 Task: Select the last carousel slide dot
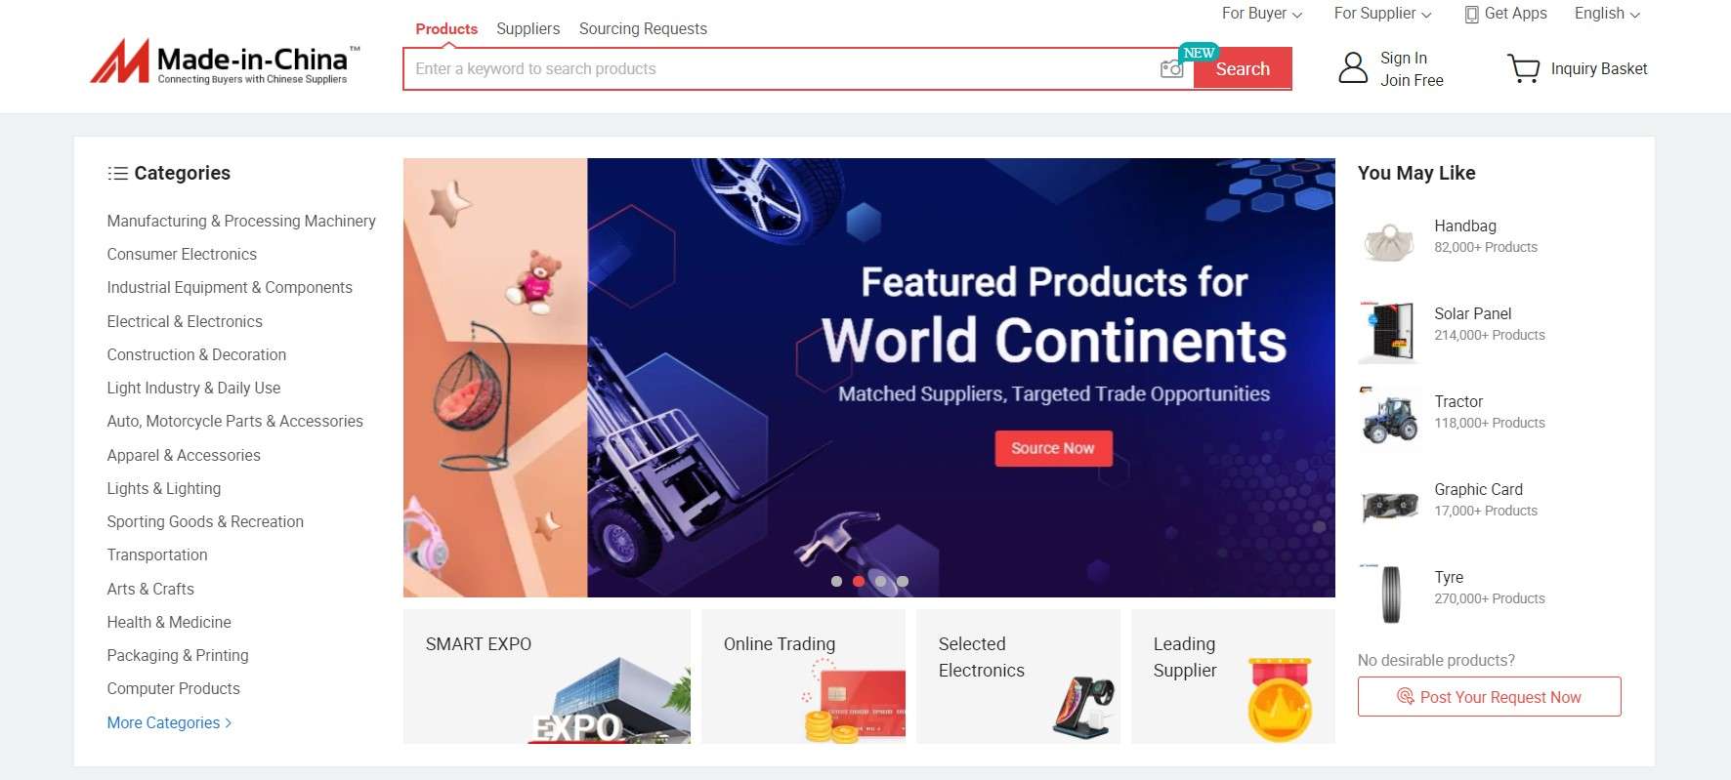[x=903, y=581]
